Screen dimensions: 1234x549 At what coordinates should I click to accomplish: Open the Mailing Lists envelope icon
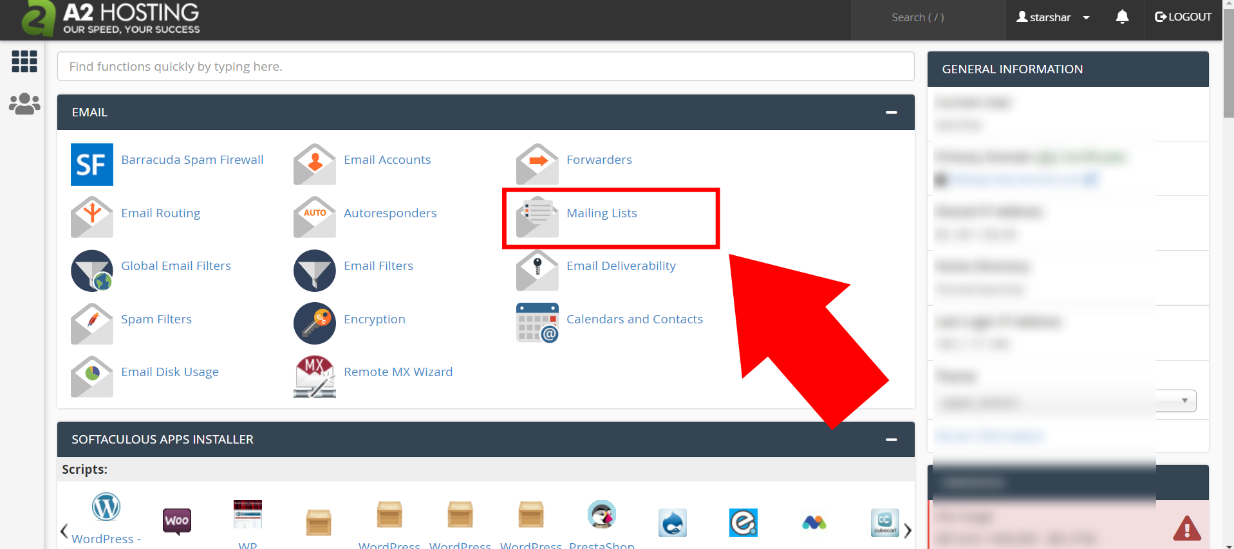click(x=538, y=217)
